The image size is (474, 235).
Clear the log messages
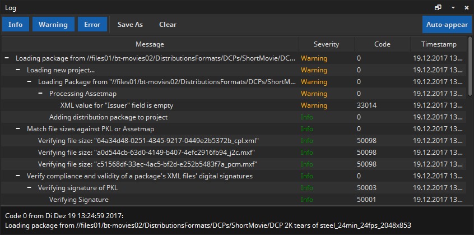coord(168,25)
